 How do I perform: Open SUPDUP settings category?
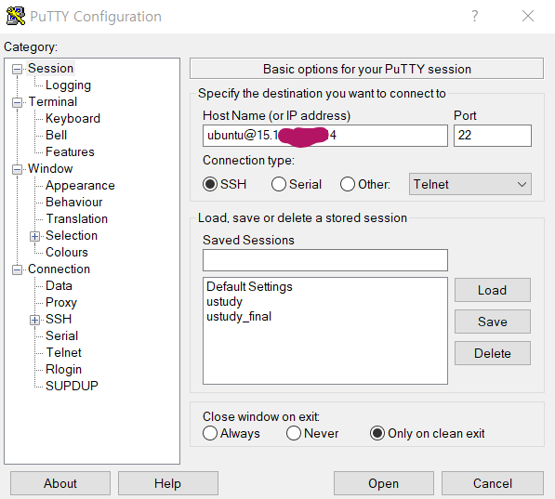click(x=72, y=387)
